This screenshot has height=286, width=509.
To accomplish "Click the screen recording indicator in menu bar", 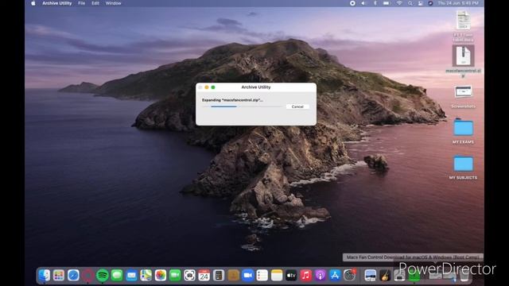I will [352, 3].
